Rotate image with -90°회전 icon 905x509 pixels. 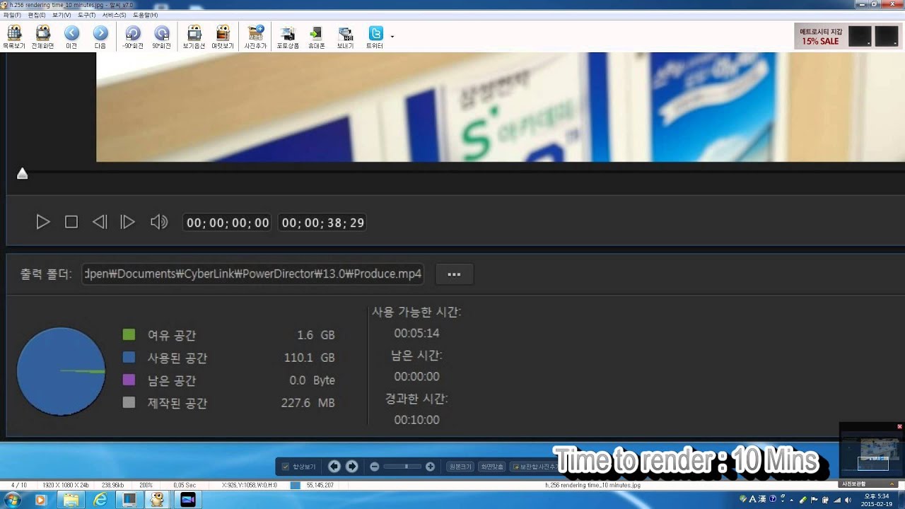(x=132, y=37)
